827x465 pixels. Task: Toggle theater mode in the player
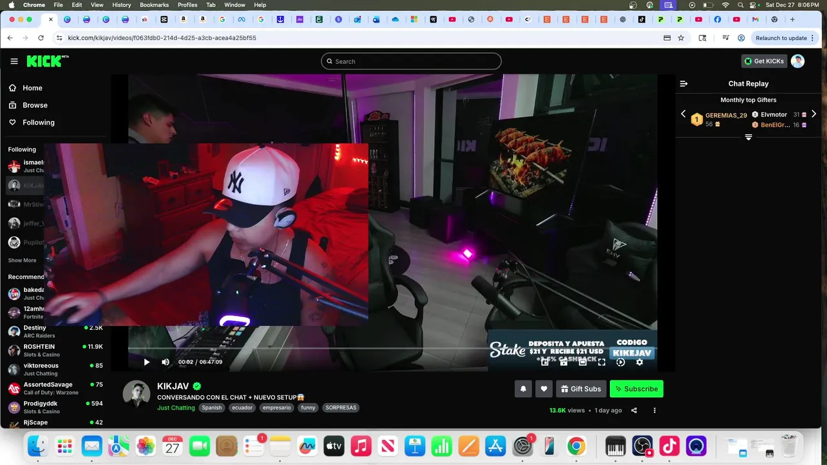(x=583, y=362)
